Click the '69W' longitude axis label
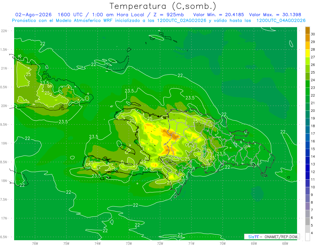 tap(254, 244)
